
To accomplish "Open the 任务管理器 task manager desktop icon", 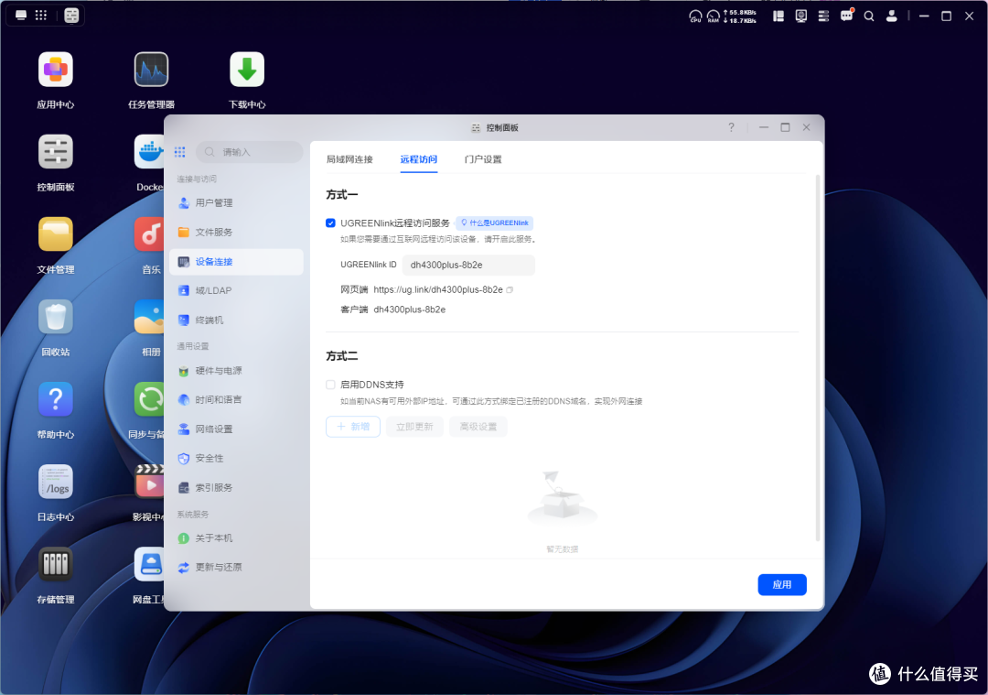I will (x=151, y=70).
